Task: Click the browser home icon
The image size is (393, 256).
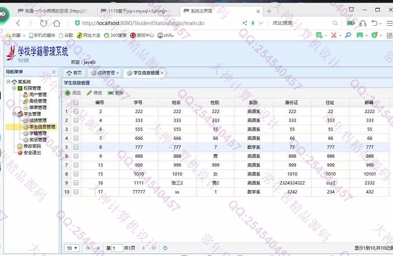Action: click(x=57, y=23)
